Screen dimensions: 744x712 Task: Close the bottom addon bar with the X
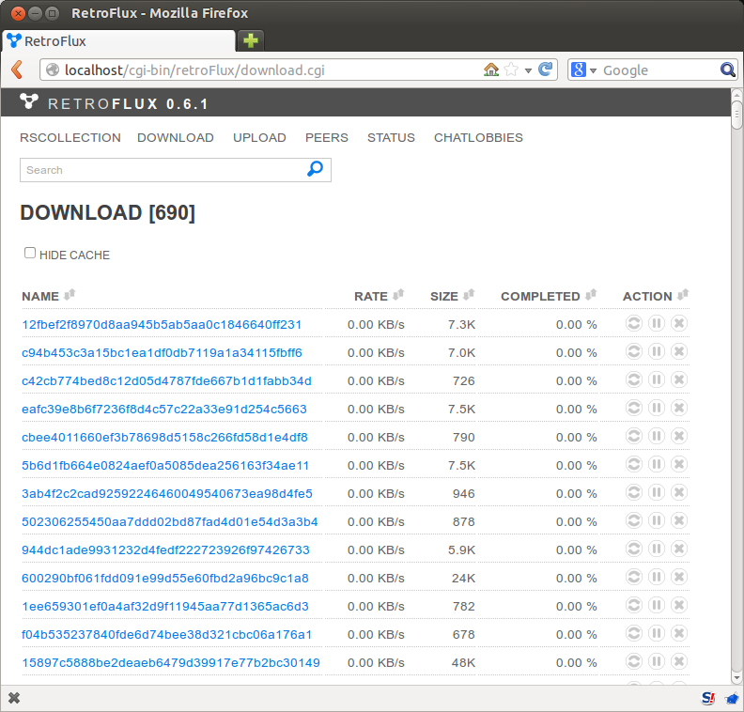pyautogui.click(x=14, y=698)
